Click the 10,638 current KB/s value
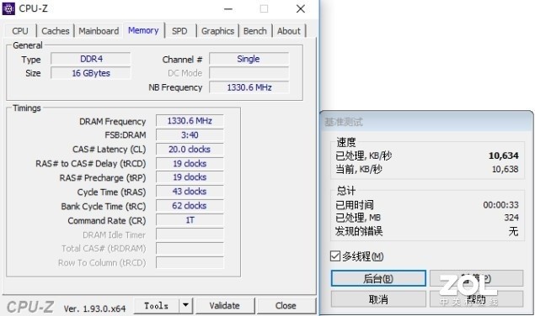 pos(505,169)
